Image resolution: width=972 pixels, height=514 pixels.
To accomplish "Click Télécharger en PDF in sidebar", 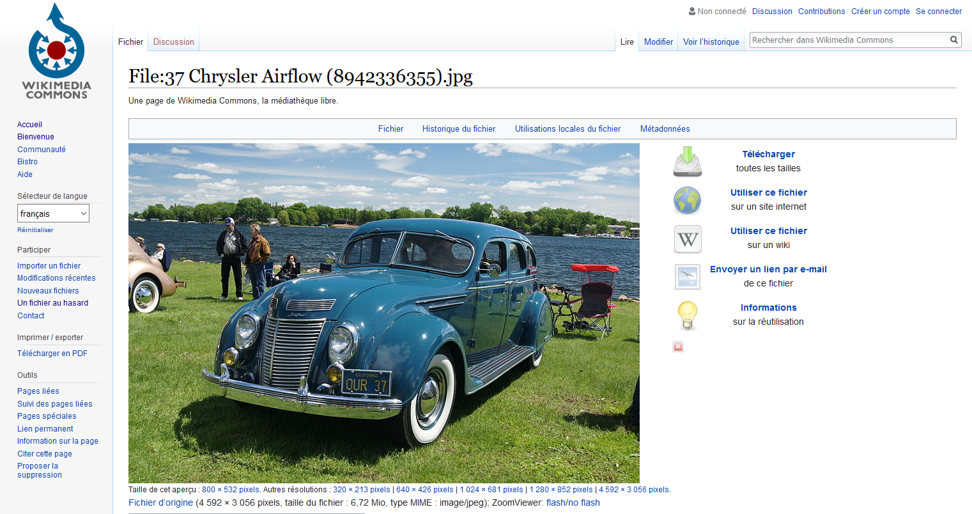I will [52, 354].
